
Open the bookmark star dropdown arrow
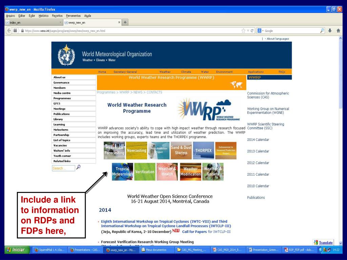coord(248,31)
